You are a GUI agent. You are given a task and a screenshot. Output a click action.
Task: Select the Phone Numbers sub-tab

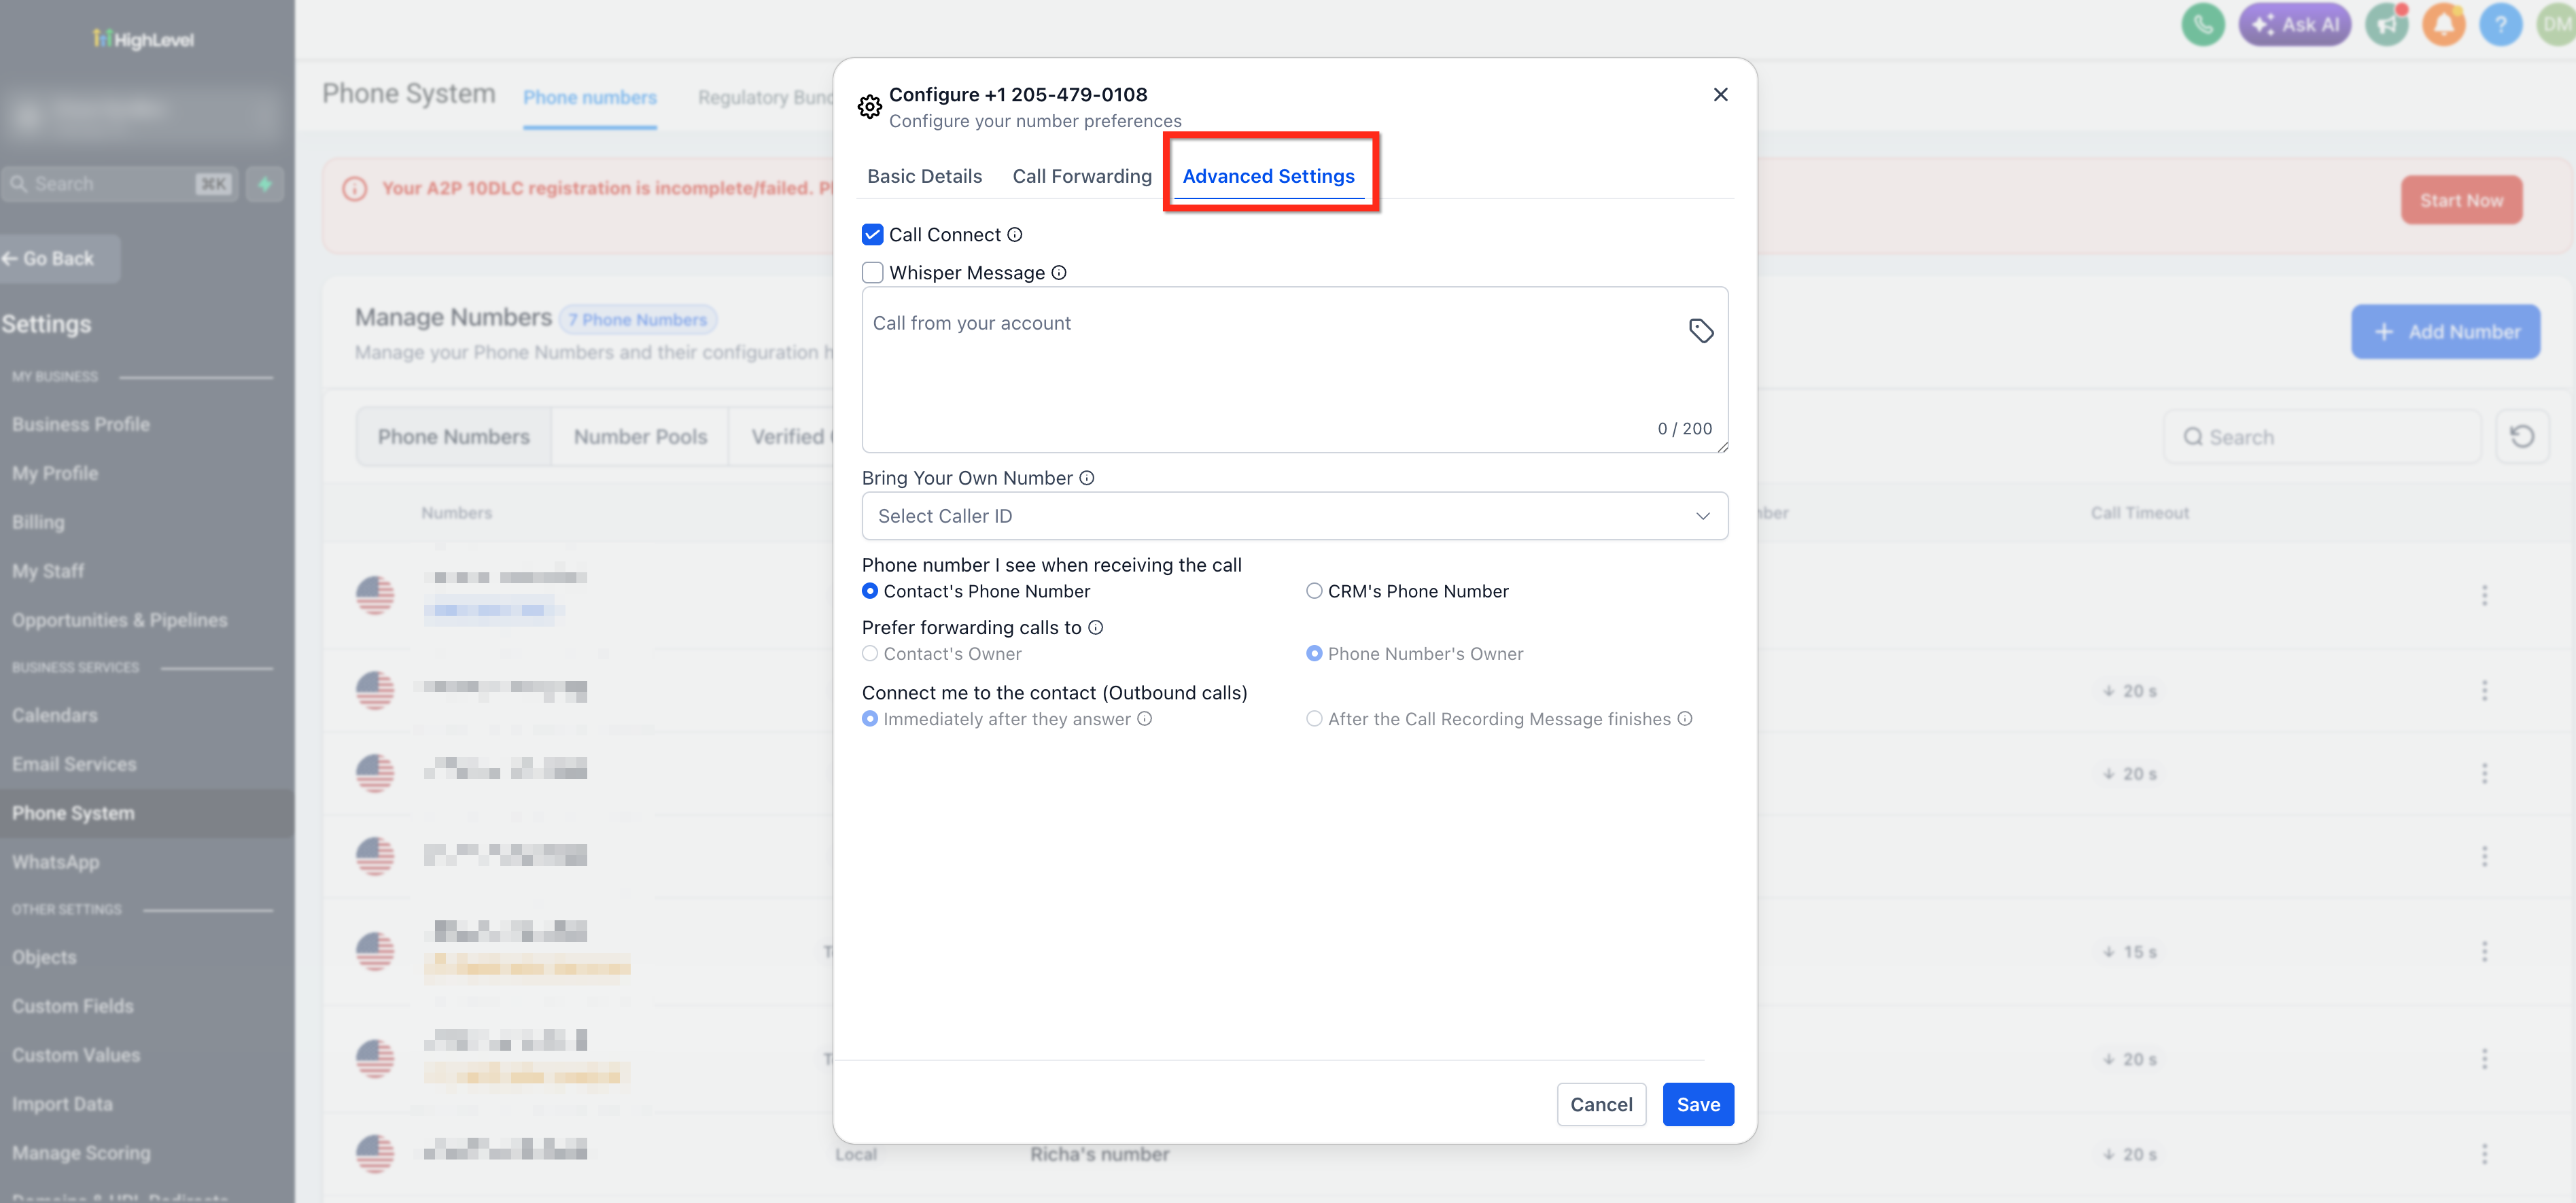[454, 437]
